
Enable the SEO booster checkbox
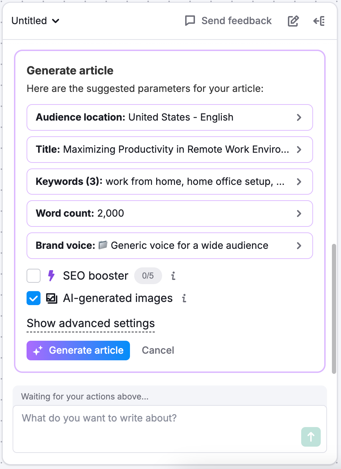click(x=33, y=276)
